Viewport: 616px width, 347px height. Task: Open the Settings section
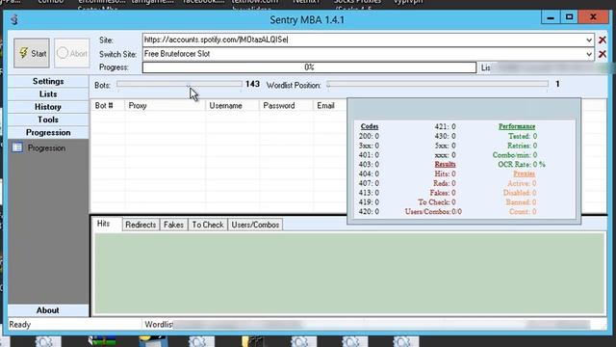tap(48, 81)
